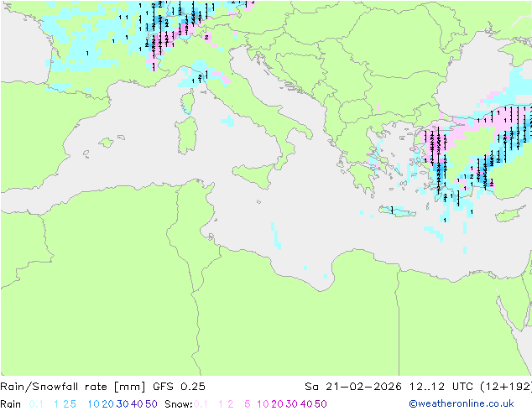Click the '(12+192)' forecast hour text
Viewport: 532px width, 411px height.
[506, 387]
